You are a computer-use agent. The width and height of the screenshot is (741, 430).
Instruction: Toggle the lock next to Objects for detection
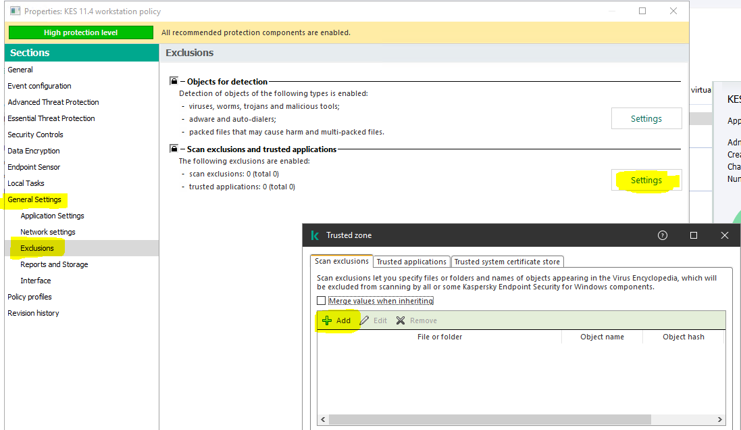click(174, 81)
